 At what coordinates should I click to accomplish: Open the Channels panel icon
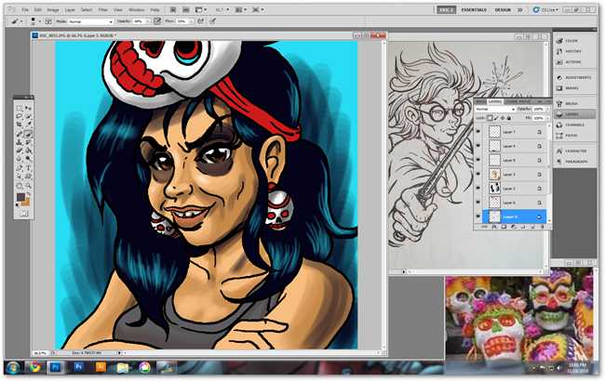(559, 125)
